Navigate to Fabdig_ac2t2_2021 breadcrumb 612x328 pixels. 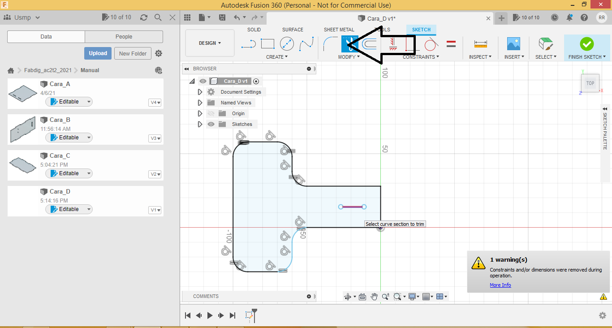48,70
